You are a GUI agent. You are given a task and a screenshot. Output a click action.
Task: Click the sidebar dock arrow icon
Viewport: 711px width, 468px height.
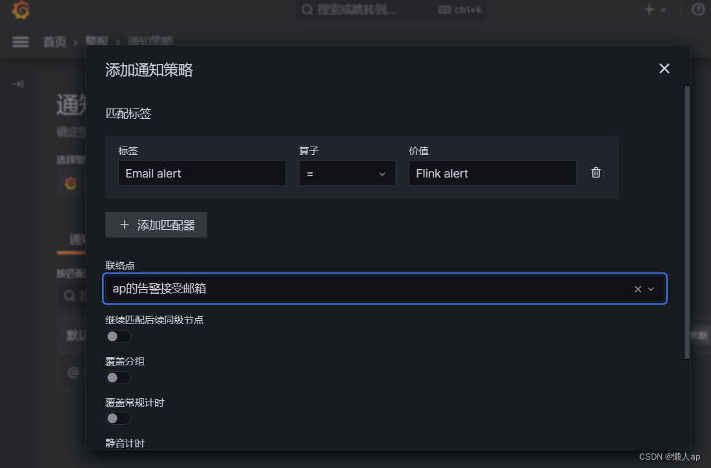pos(17,84)
